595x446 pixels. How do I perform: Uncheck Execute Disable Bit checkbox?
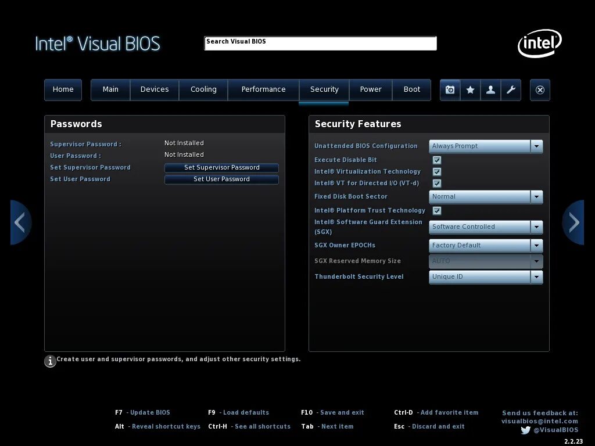click(x=437, y=160)
